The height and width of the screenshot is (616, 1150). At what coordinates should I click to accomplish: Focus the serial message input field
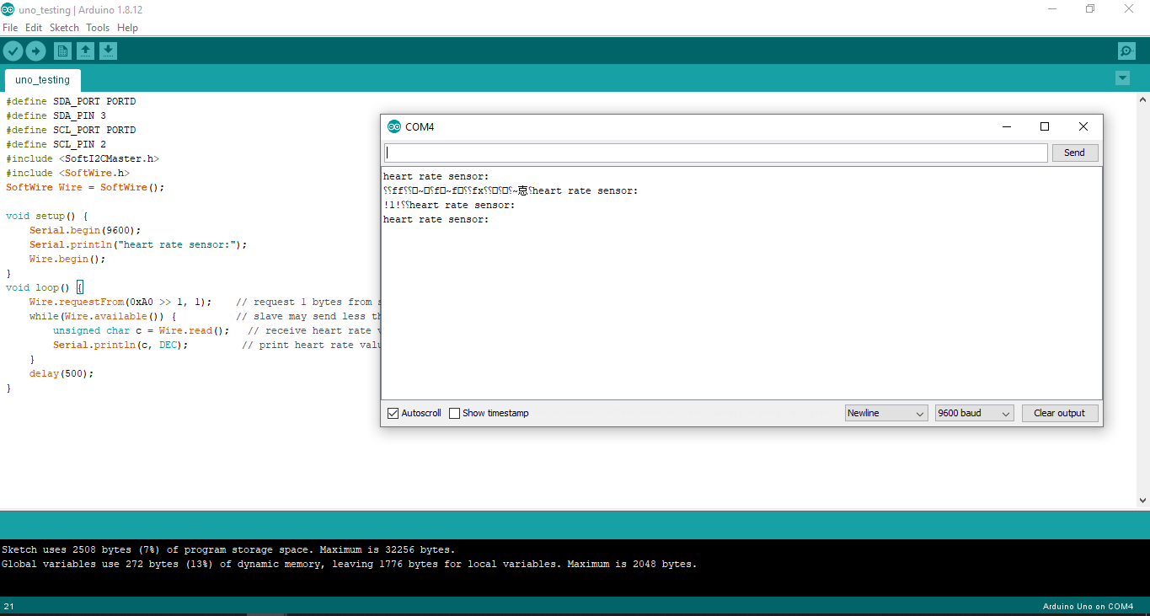click(716, 153)
